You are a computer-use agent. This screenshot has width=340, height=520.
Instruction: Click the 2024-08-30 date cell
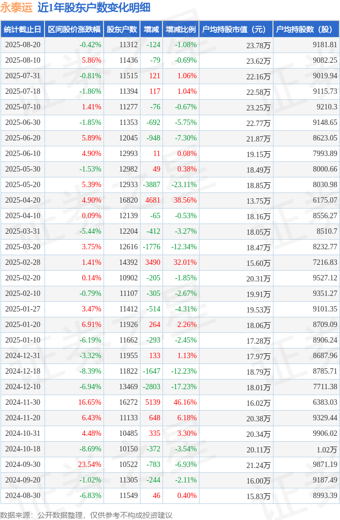(23, 495)
